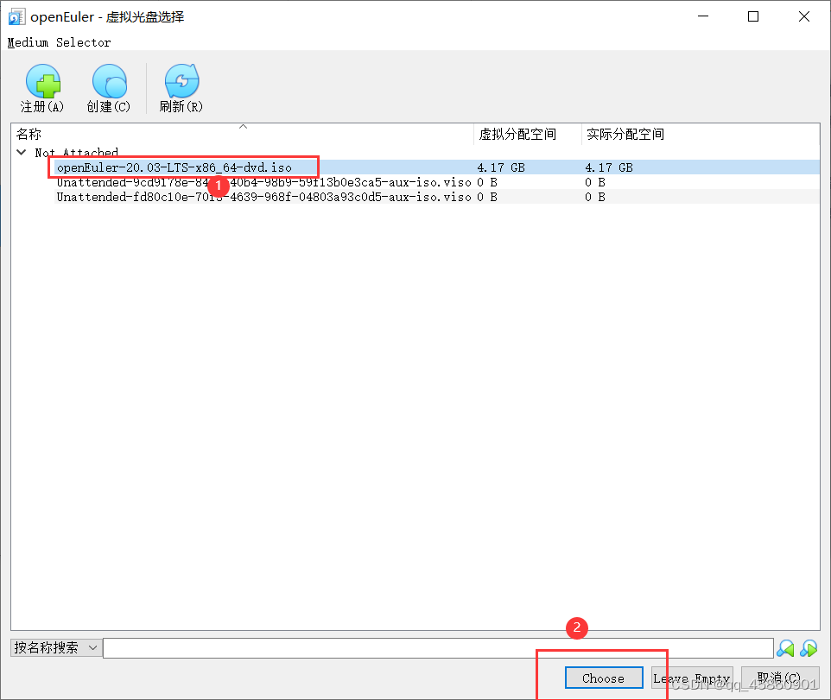The width and height of the screenshot is (831, 700).
Task: Maximize the Medium Selector window
Action: pyautogui.click(x=753, y=16)
